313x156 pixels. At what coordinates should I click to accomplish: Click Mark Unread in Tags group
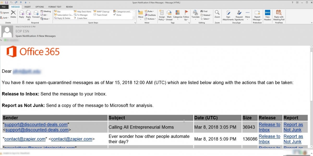[169, 15]
